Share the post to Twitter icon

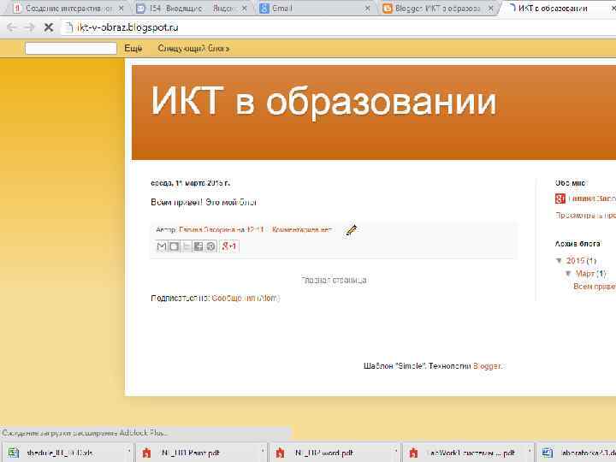tap(186, 246)
